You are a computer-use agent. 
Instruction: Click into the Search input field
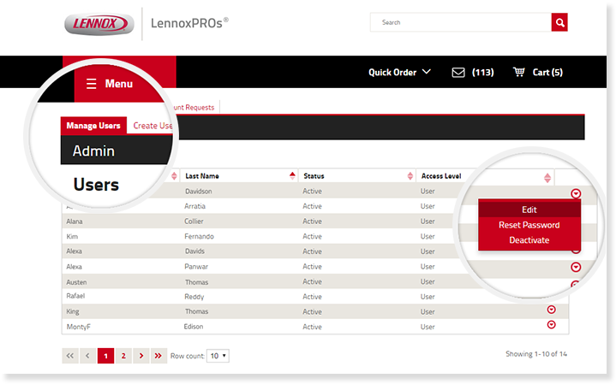(x=461, y=22)
